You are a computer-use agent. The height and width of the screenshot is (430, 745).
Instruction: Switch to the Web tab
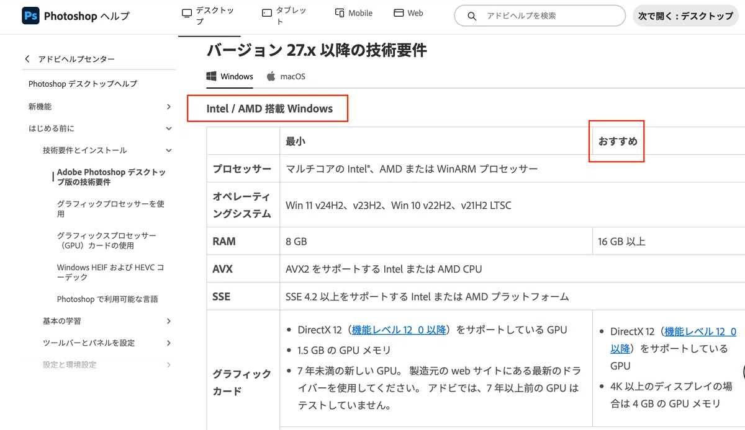tap(409, 13)
